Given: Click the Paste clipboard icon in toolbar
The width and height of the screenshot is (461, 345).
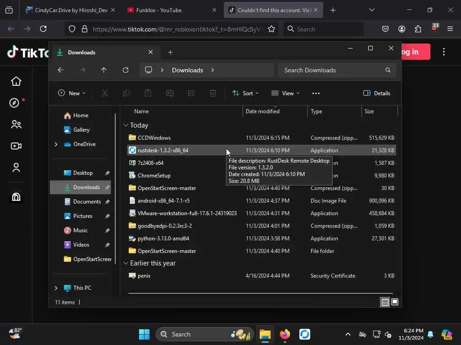Looking at the screenshot, I should [x=148, y=93].
